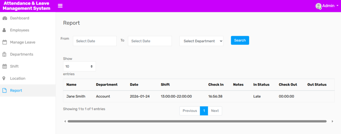
Task: Click the Previous pagination button
Action: tap(189, 111)
